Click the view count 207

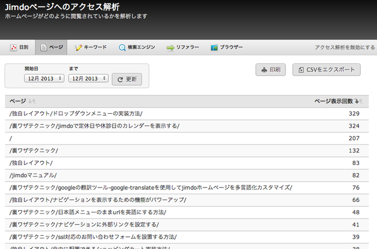tap(354, 138)
